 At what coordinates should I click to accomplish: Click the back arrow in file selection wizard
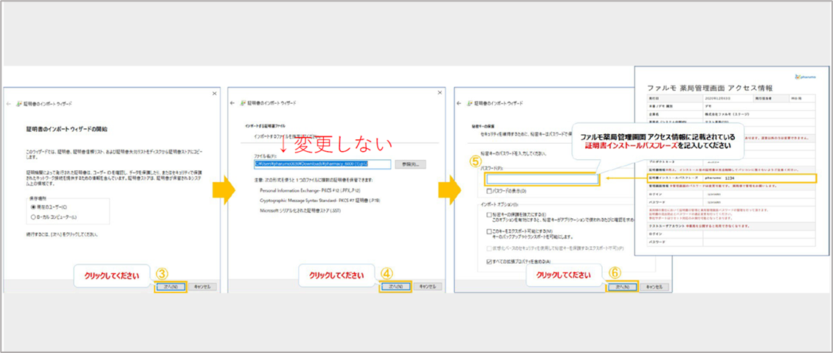[234, 104]
